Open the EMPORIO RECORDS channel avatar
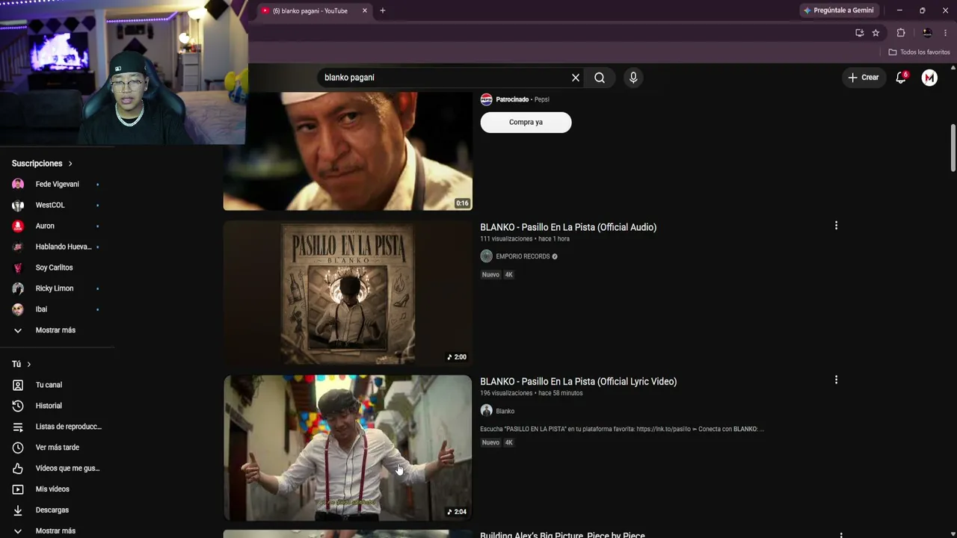957x538 pixels. point(486,256)
